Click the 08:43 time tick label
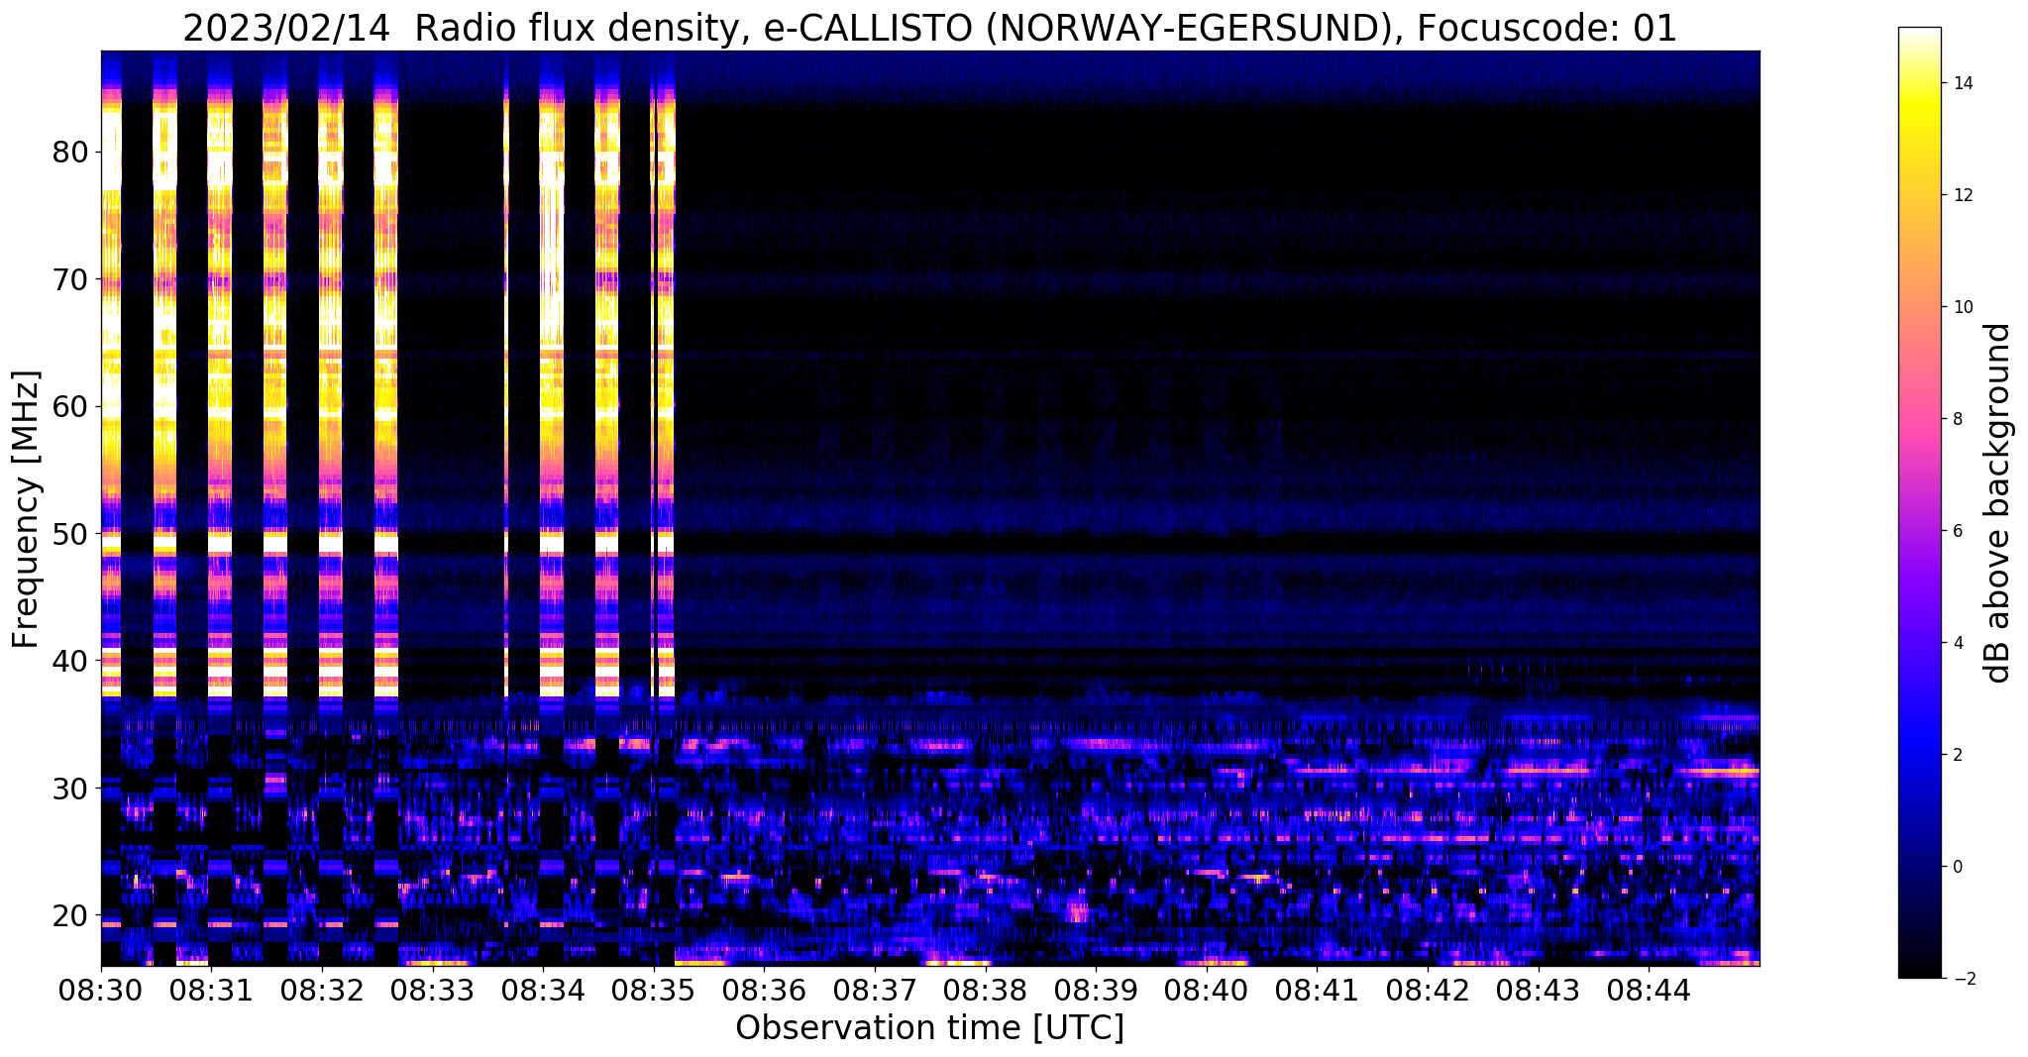This screenshot has width=2028, height=1057. 1539,991
